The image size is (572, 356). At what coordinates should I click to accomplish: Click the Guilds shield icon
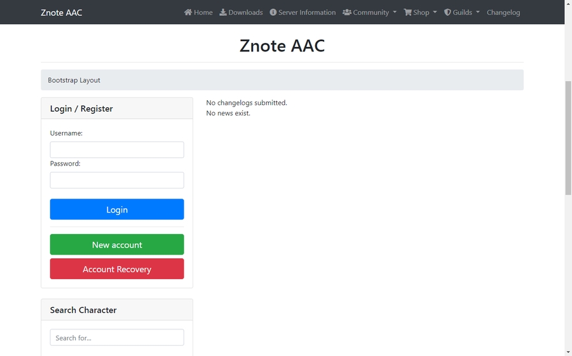[447, 12]
